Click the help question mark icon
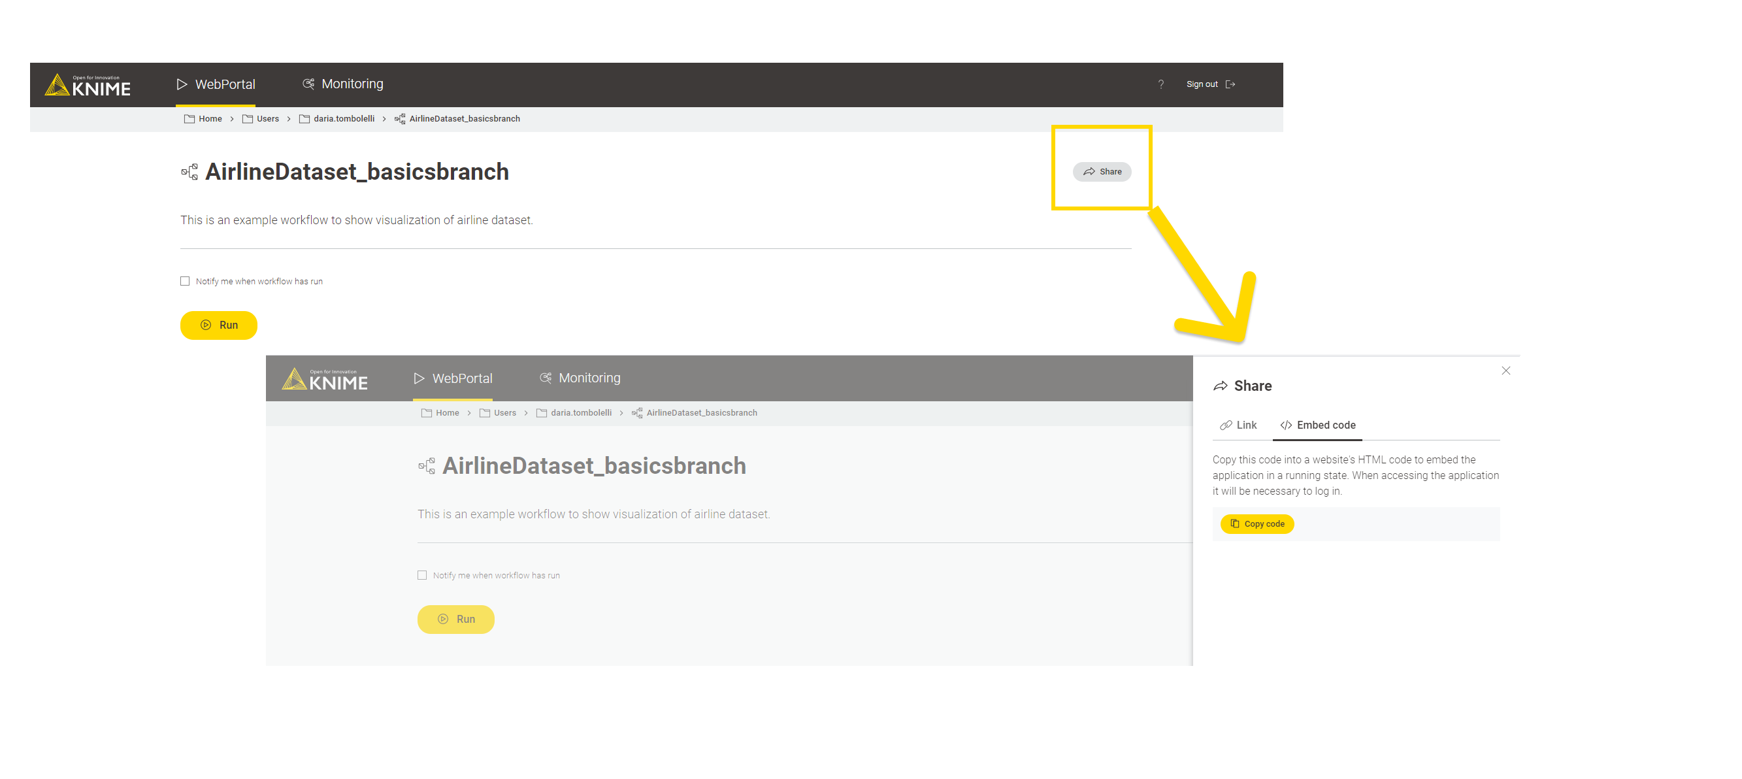The height and width of the screenshot is (779, 1742). [1161, 84]
